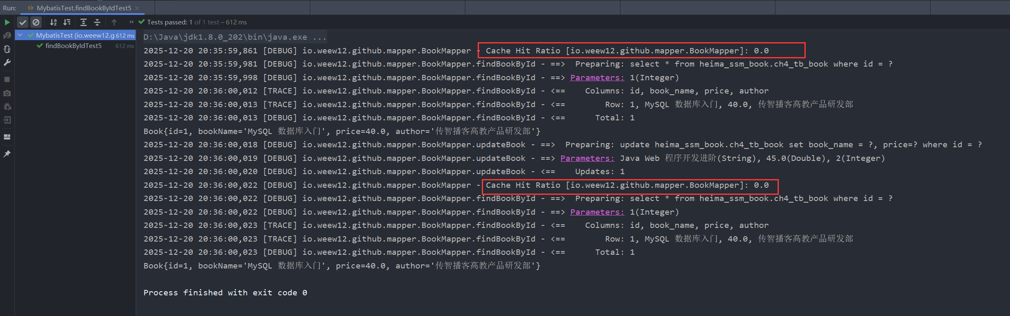Image resolution: width=1010 pixels, height=316 pixels.
Task: Show more toolbar actions via double chevron
Action: click(132, 22)
